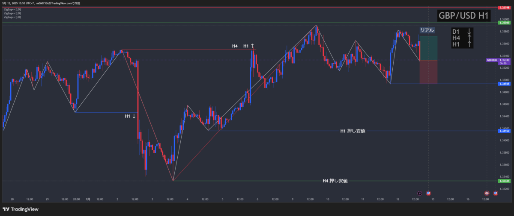Select the green profit zone of the position
Image resolution: width=514 pixels, height=216 pixels.
(428, 48)
